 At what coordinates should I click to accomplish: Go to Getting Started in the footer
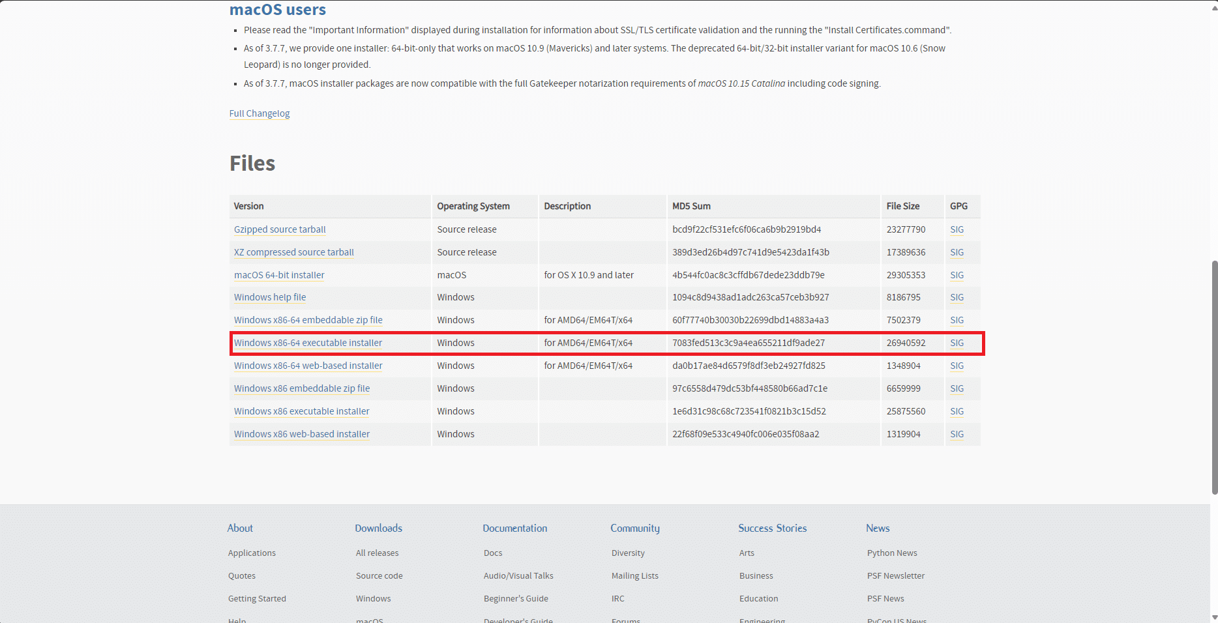click(x=257, y=598)
